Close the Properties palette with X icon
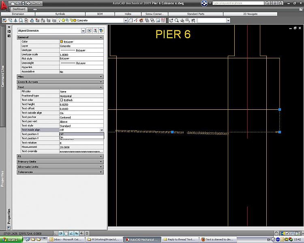Viewport: 304px width, 243px height. pyautogui.click(x=9, y=27)
